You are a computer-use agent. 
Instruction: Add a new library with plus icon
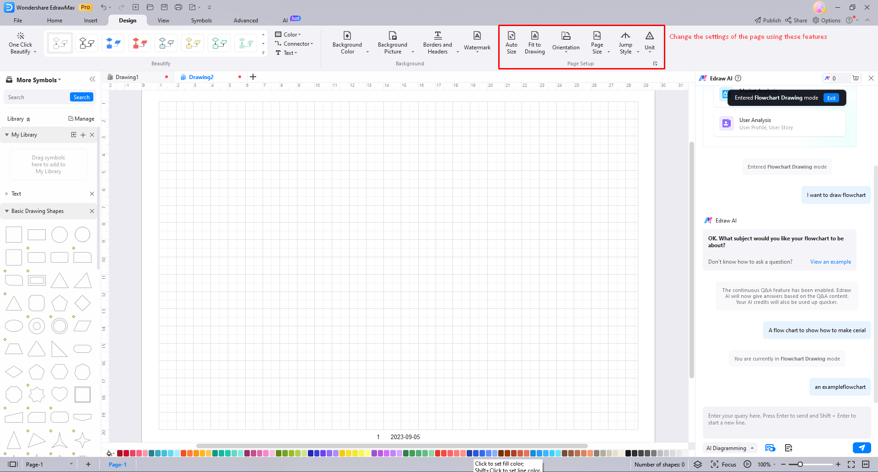tap(83, 135)
